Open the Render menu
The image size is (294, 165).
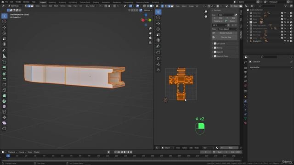(x=18, y=2)
